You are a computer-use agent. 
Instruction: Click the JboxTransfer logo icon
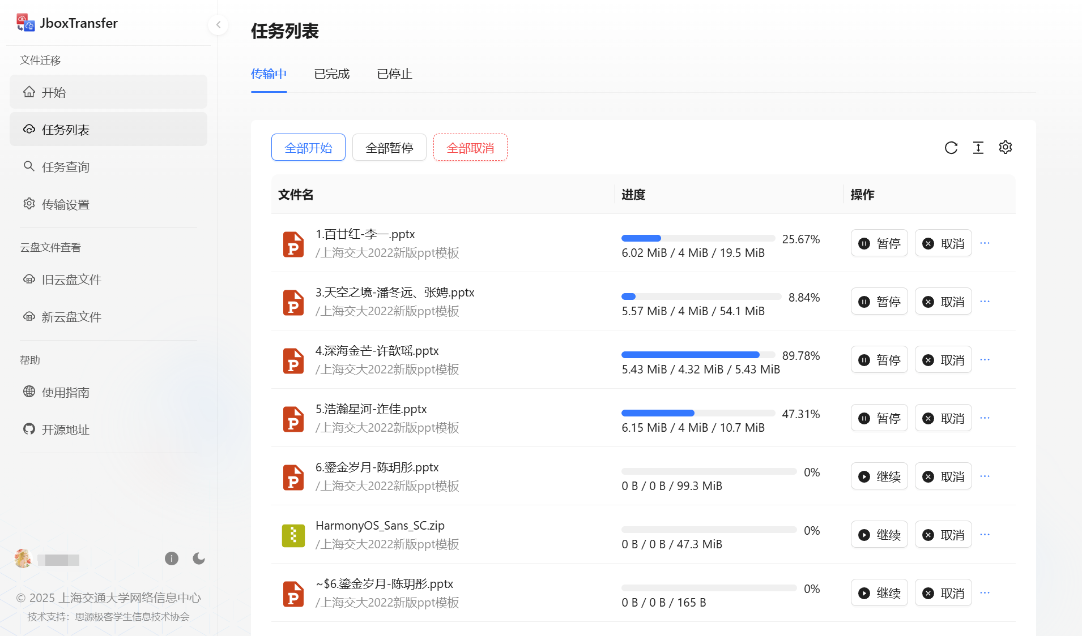coord(25,23)
